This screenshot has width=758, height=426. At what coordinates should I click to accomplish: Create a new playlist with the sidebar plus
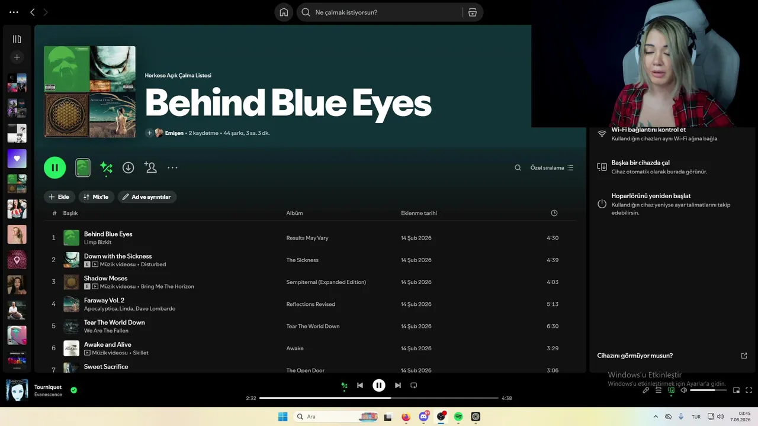17,57
